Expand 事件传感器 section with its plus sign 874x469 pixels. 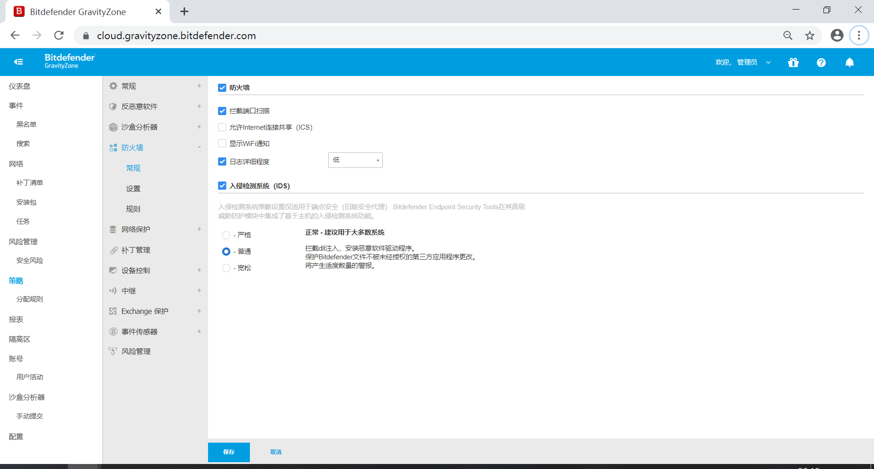coord(199,332)
